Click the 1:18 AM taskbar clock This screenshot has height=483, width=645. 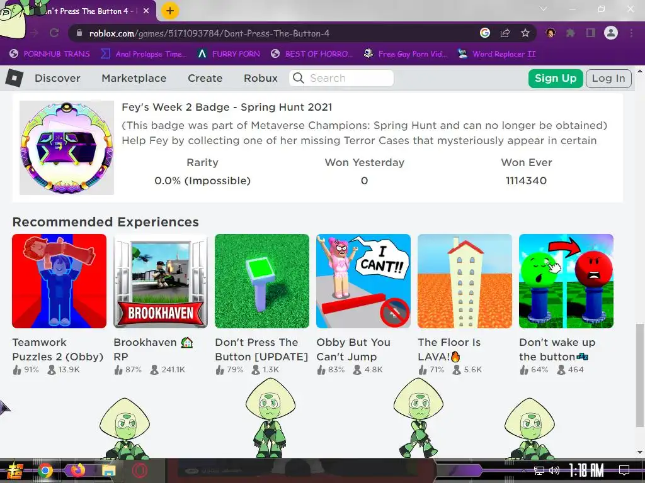pos(586,470)
